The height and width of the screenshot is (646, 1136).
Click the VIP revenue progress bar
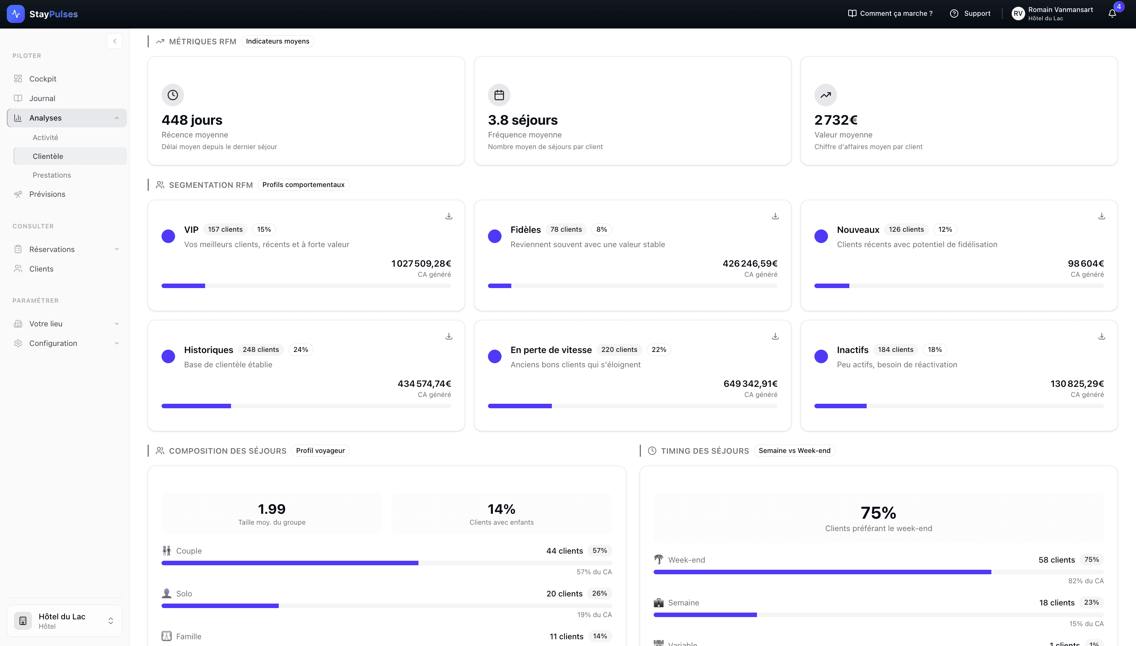point(306,286)
